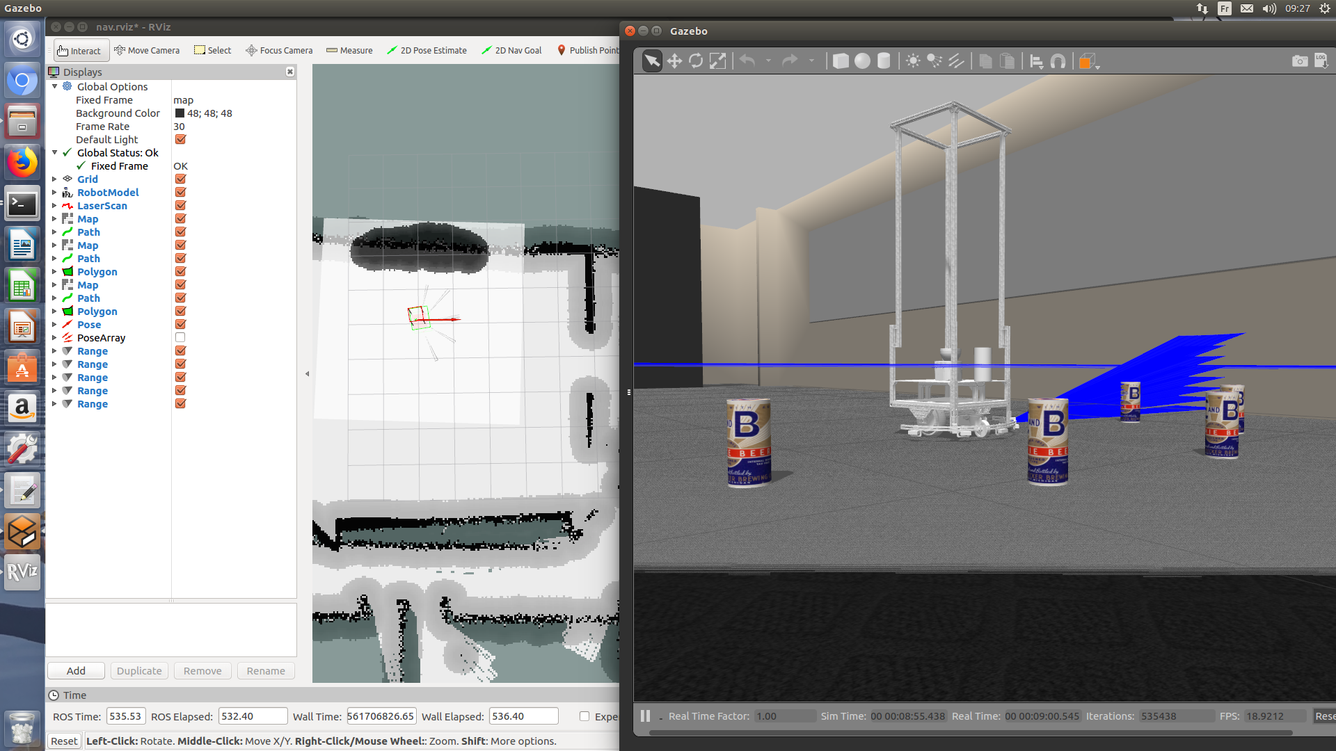
Task: Pause the Gazebo simulation
Action: point(645,716)
